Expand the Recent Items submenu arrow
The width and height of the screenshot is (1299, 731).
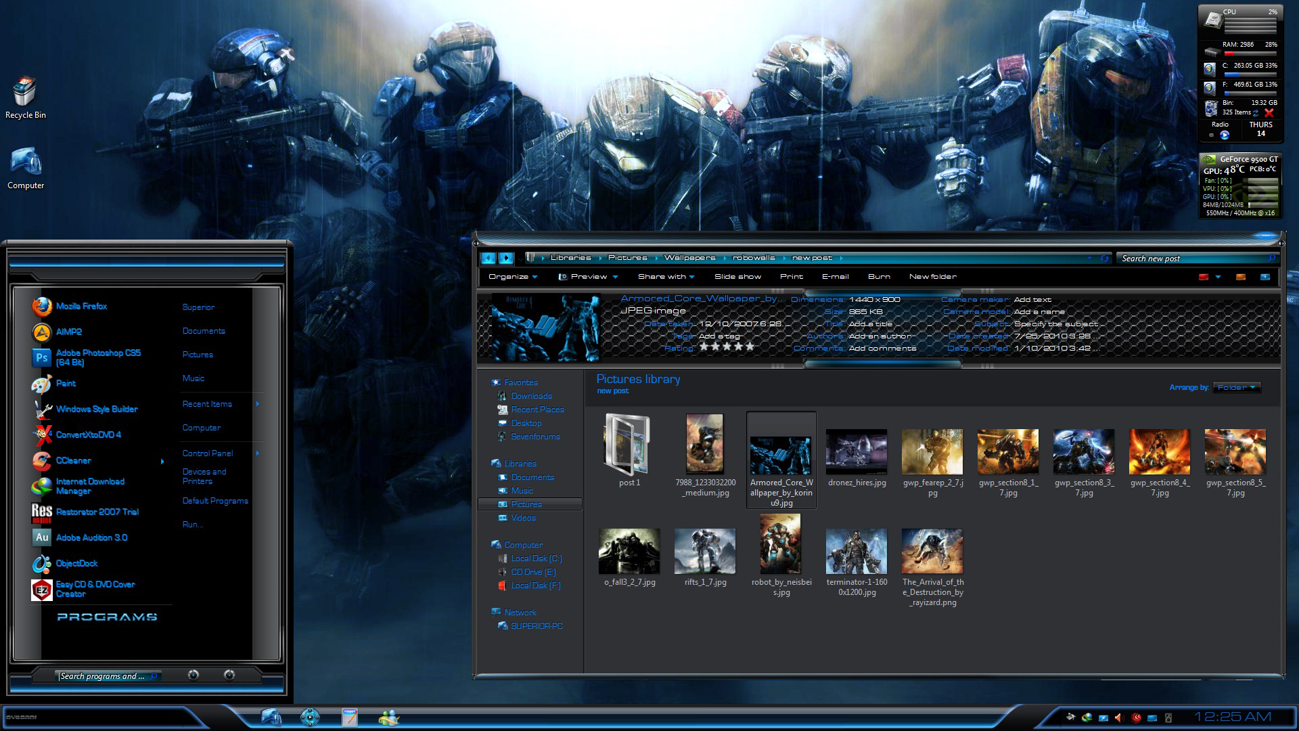coord(258,404)
